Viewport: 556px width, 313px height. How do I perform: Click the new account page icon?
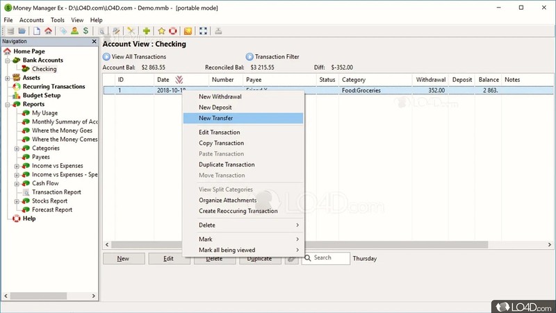click(37, 31)
